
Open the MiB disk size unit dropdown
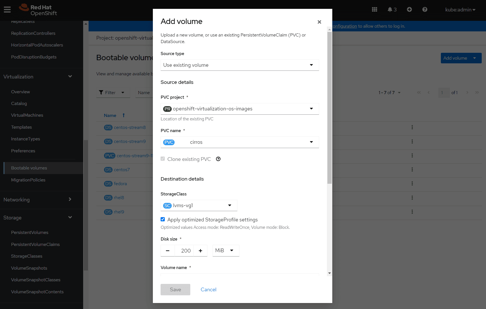click(226, 251)
